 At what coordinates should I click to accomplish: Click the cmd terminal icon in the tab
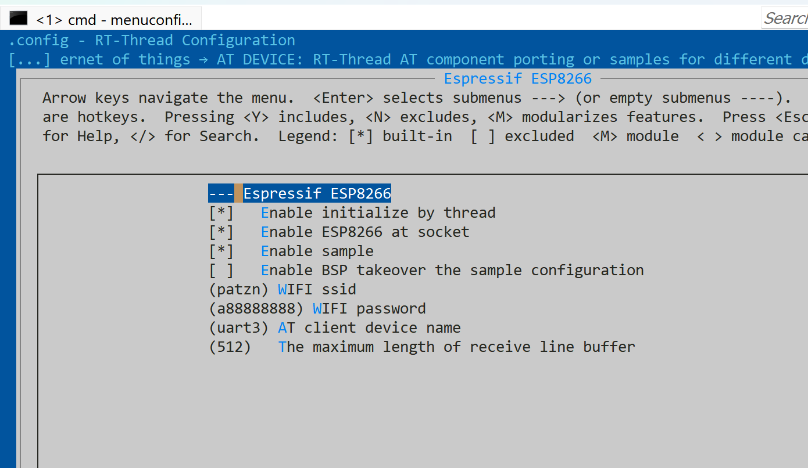19,19
